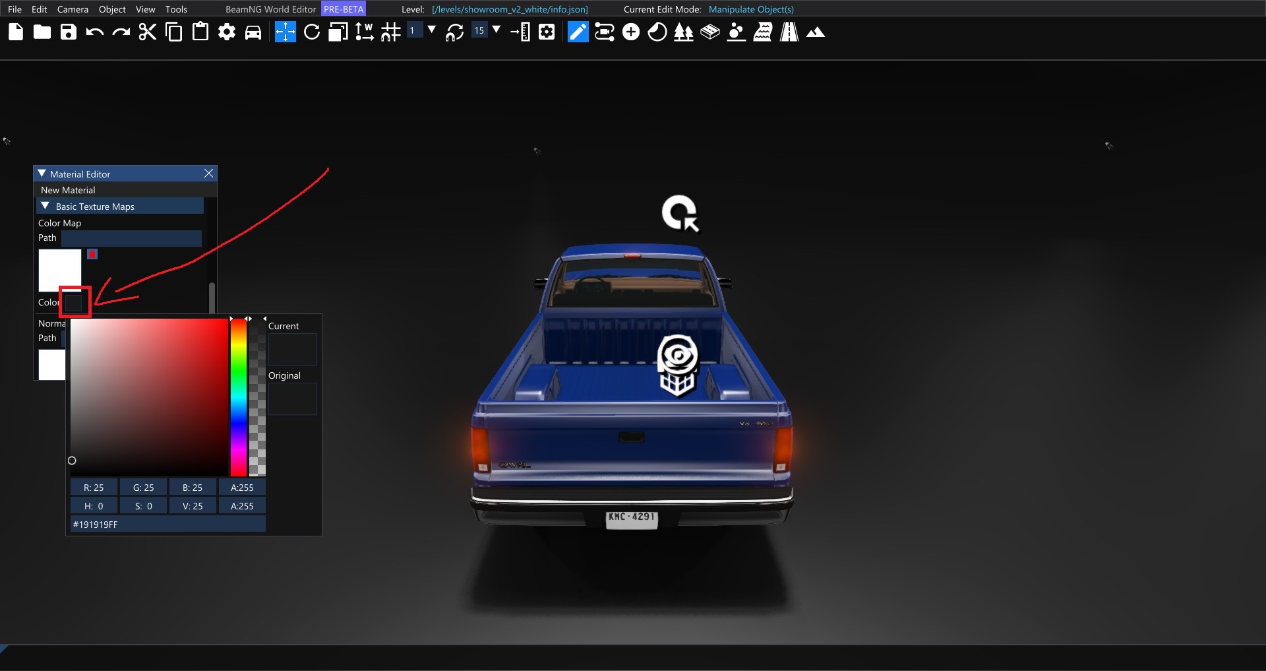Screen dimensions: 1266x671
Task: Click the Color Map Path input field
Action: coord(131,238)
